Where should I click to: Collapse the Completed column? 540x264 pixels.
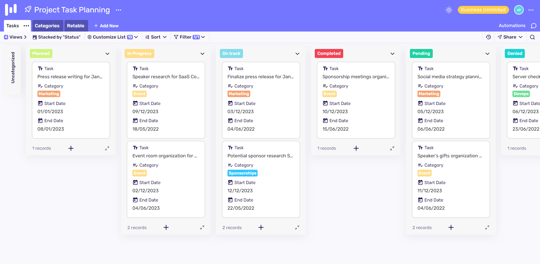coord(392,148)
